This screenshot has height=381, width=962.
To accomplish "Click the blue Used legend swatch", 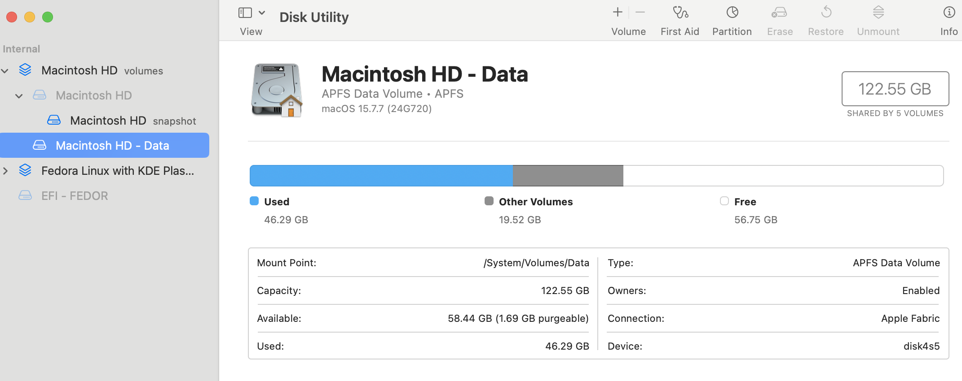I will 254,201.
